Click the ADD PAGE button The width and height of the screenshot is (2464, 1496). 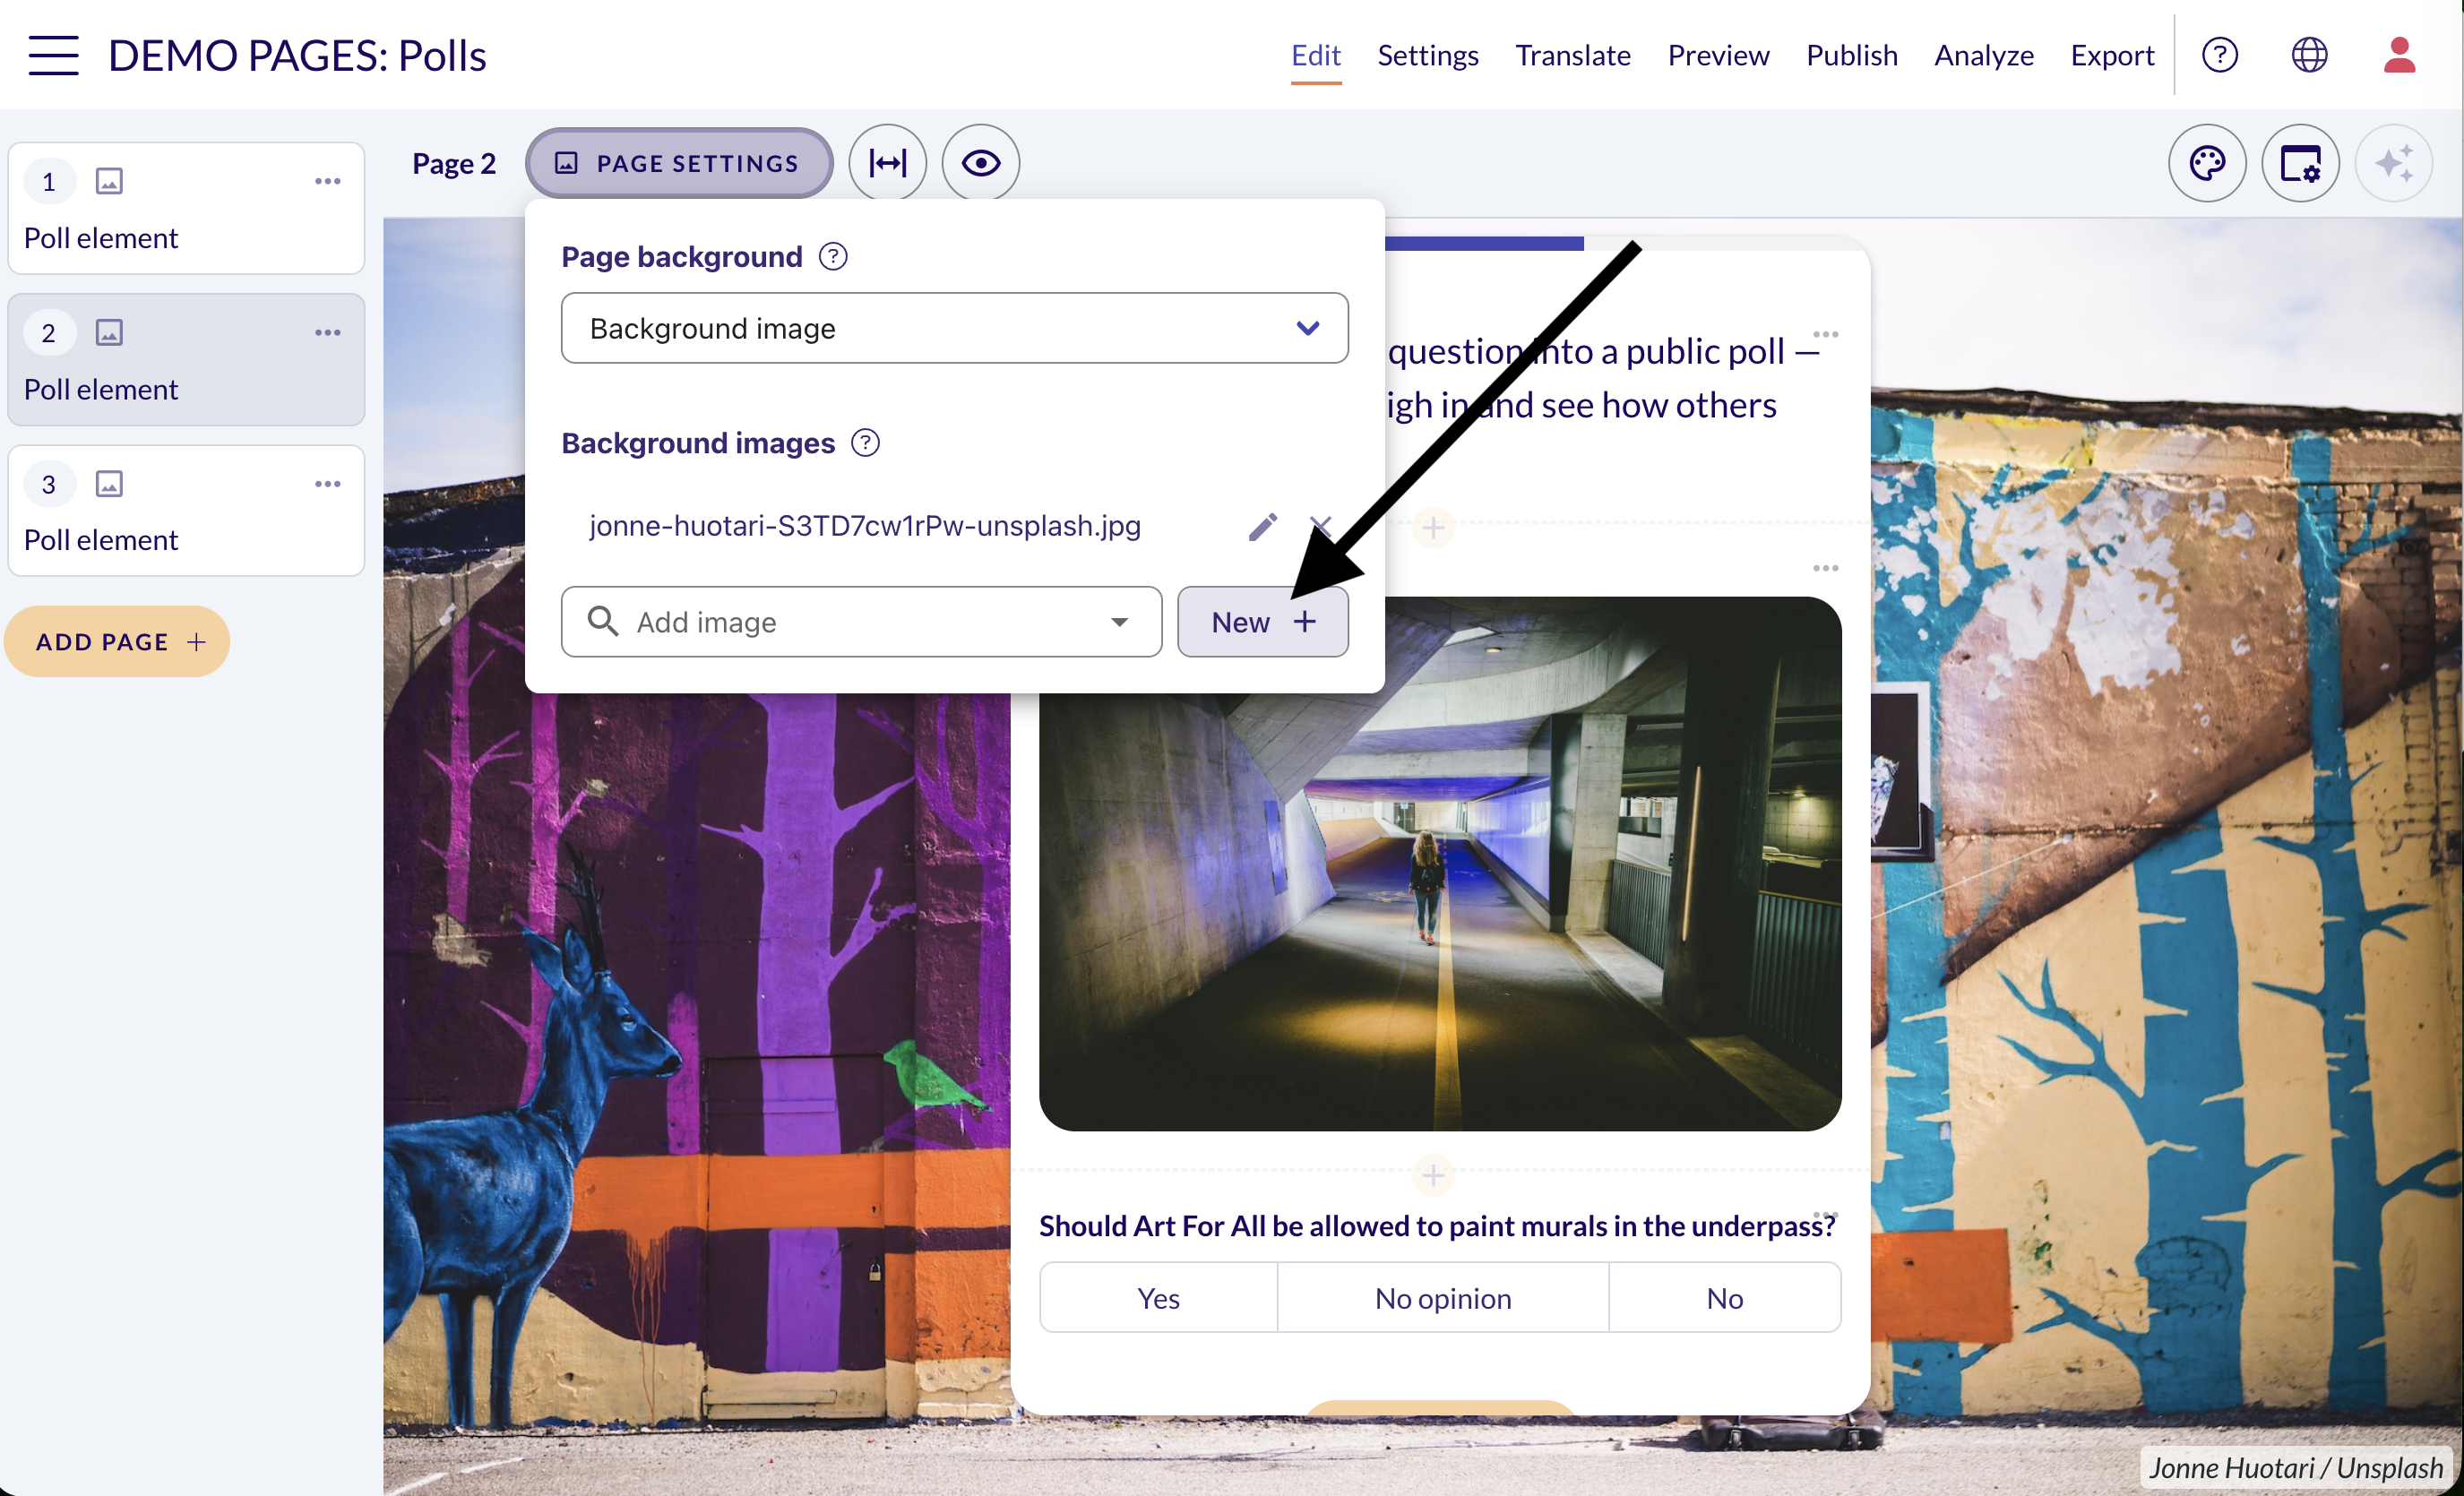pyautogui.click(x=117, y=642)
